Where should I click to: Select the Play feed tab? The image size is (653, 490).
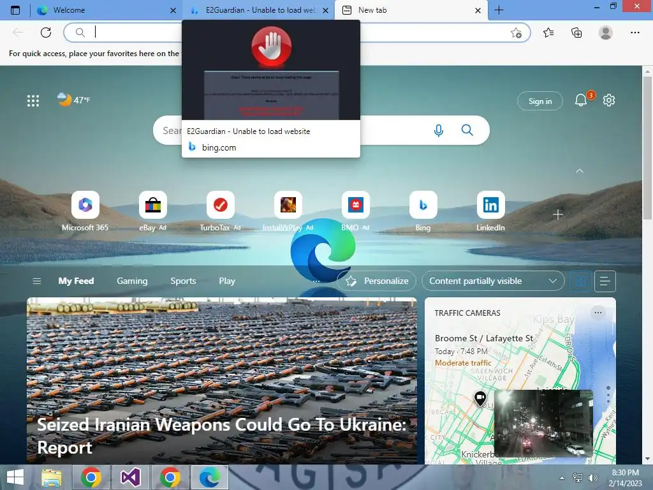tap(227, 281)
